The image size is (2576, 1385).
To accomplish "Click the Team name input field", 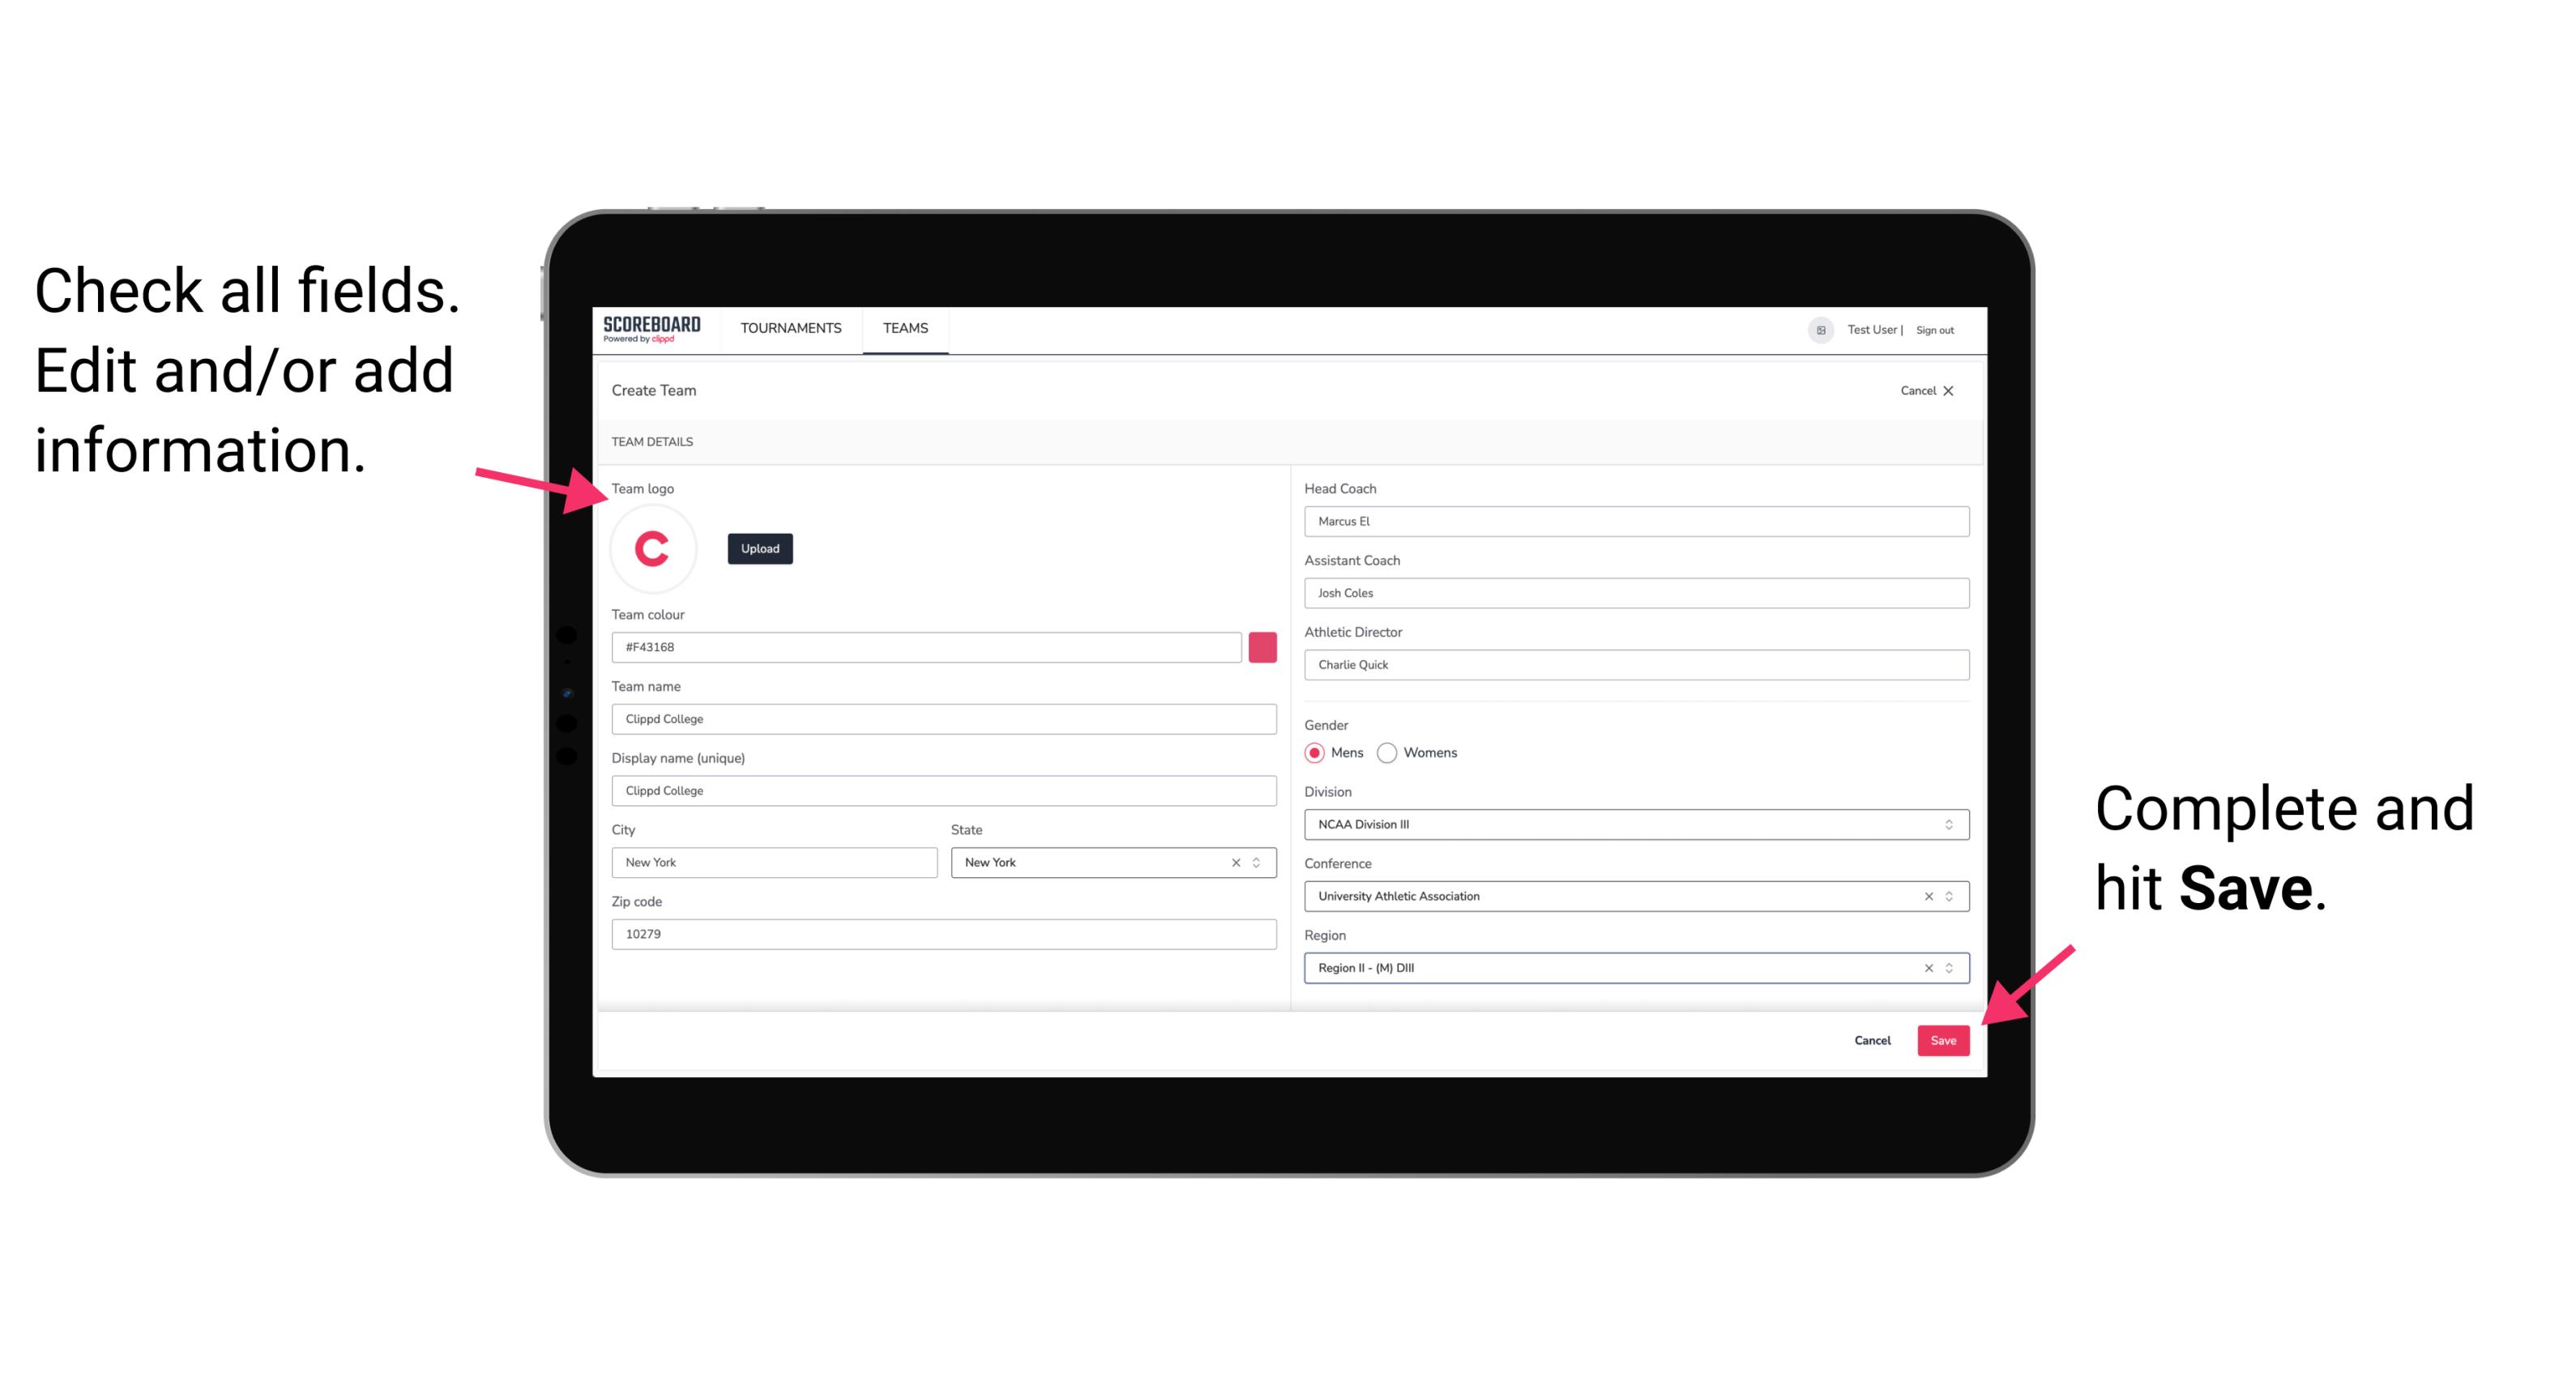I will pyautogui.click(x=946, y=716).
